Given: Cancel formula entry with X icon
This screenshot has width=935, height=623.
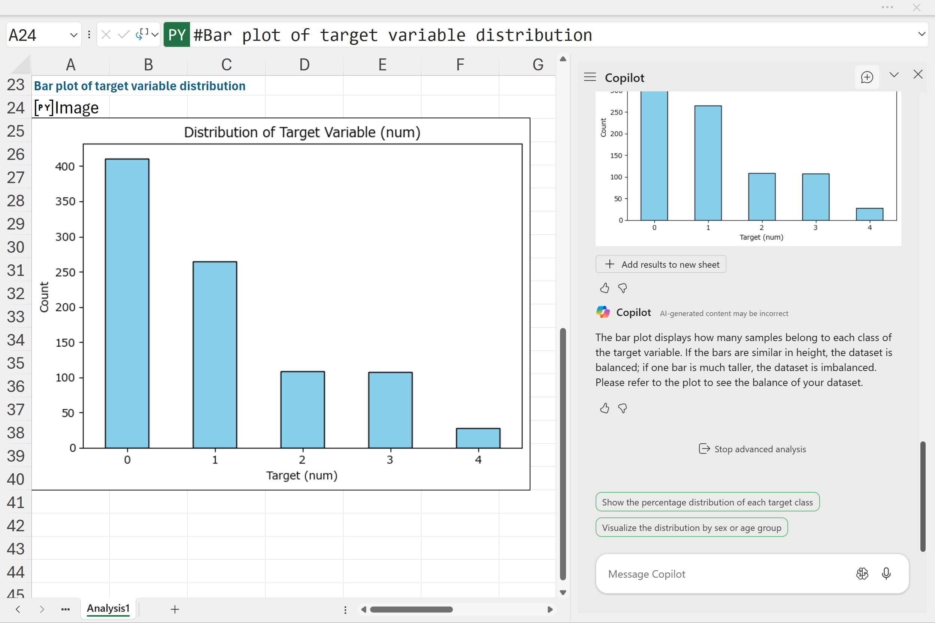Looking at the screenshot, I should pos(106,35).
